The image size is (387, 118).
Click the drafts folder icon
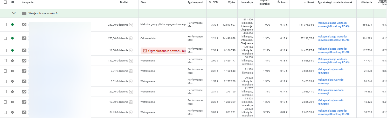tap(24, 13)
